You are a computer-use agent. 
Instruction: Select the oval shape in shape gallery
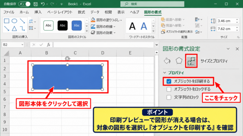point(14,21)
